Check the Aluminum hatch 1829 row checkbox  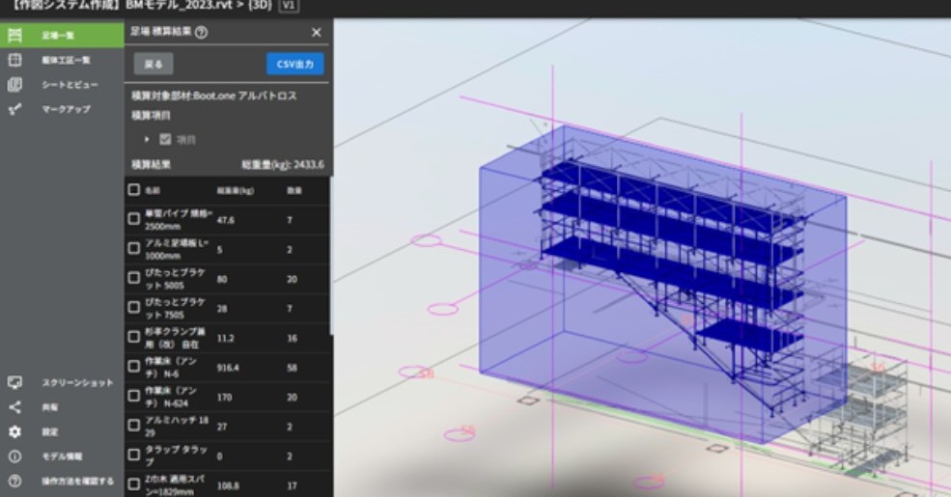point(134,426)
